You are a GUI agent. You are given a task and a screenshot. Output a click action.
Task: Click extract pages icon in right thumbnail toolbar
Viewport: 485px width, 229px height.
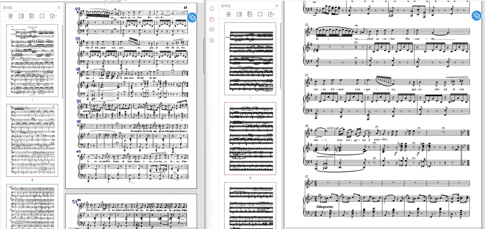click(x=249, y=14)
